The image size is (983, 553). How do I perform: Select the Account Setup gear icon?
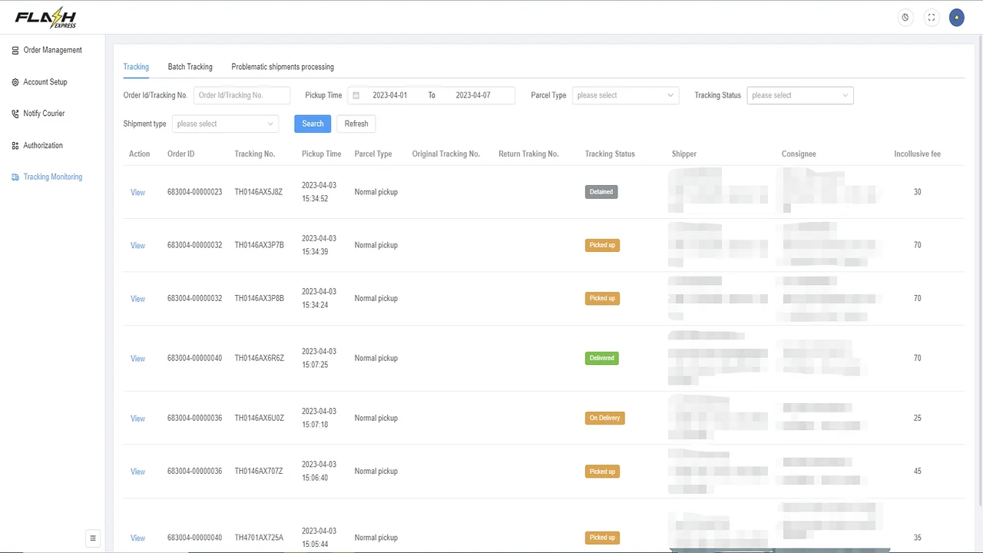click(x=15, y=81)
